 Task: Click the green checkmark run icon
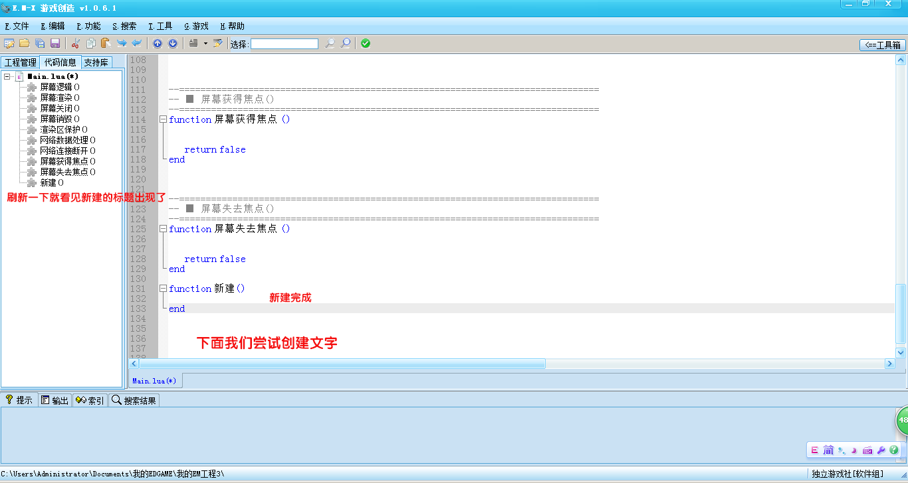click(366, 43)
